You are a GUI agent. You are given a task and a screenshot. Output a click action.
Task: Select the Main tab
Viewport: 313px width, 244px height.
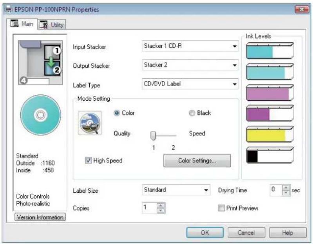[22, 24]
